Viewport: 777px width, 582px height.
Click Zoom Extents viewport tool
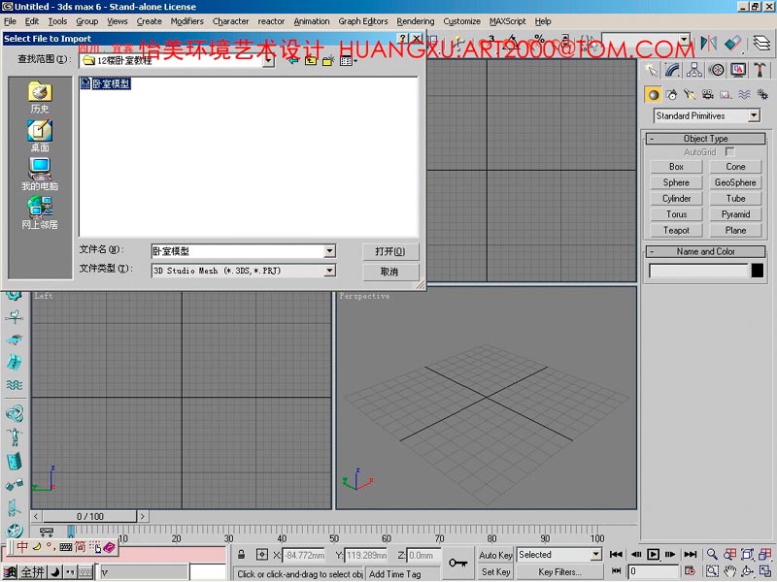(747, 554)
